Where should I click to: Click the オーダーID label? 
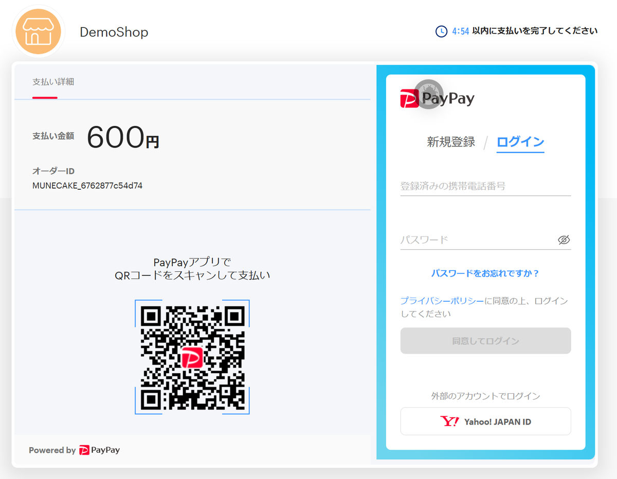click(53, 171)
